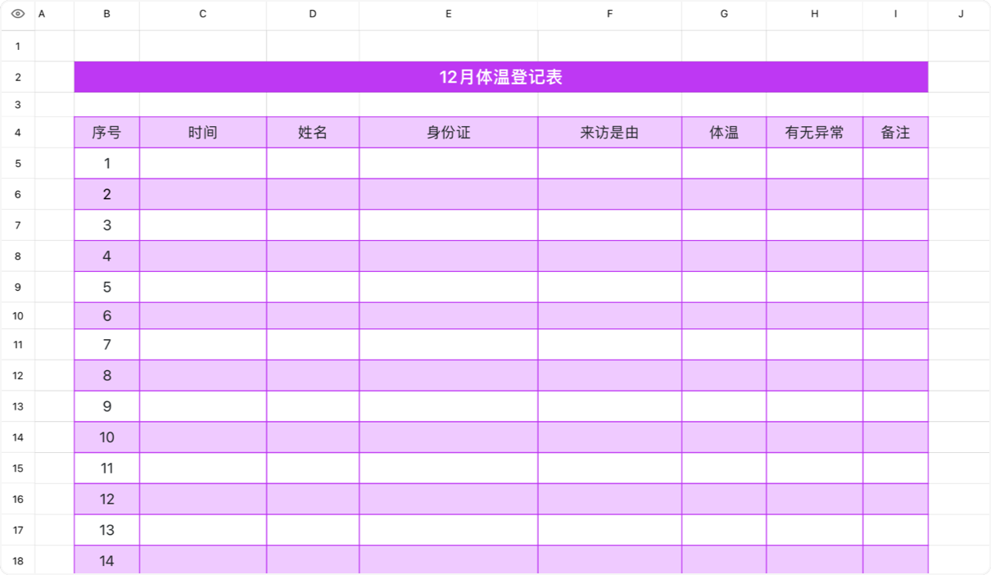Click the 序号 header cell
The image size is (991, 575).
(x=107, y=133)
